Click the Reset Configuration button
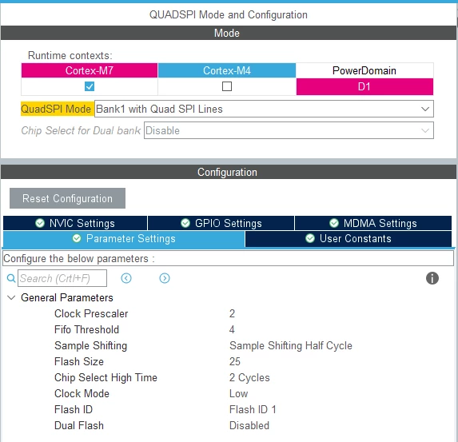This screenshot has height=442, width=458. click(67, 198)
